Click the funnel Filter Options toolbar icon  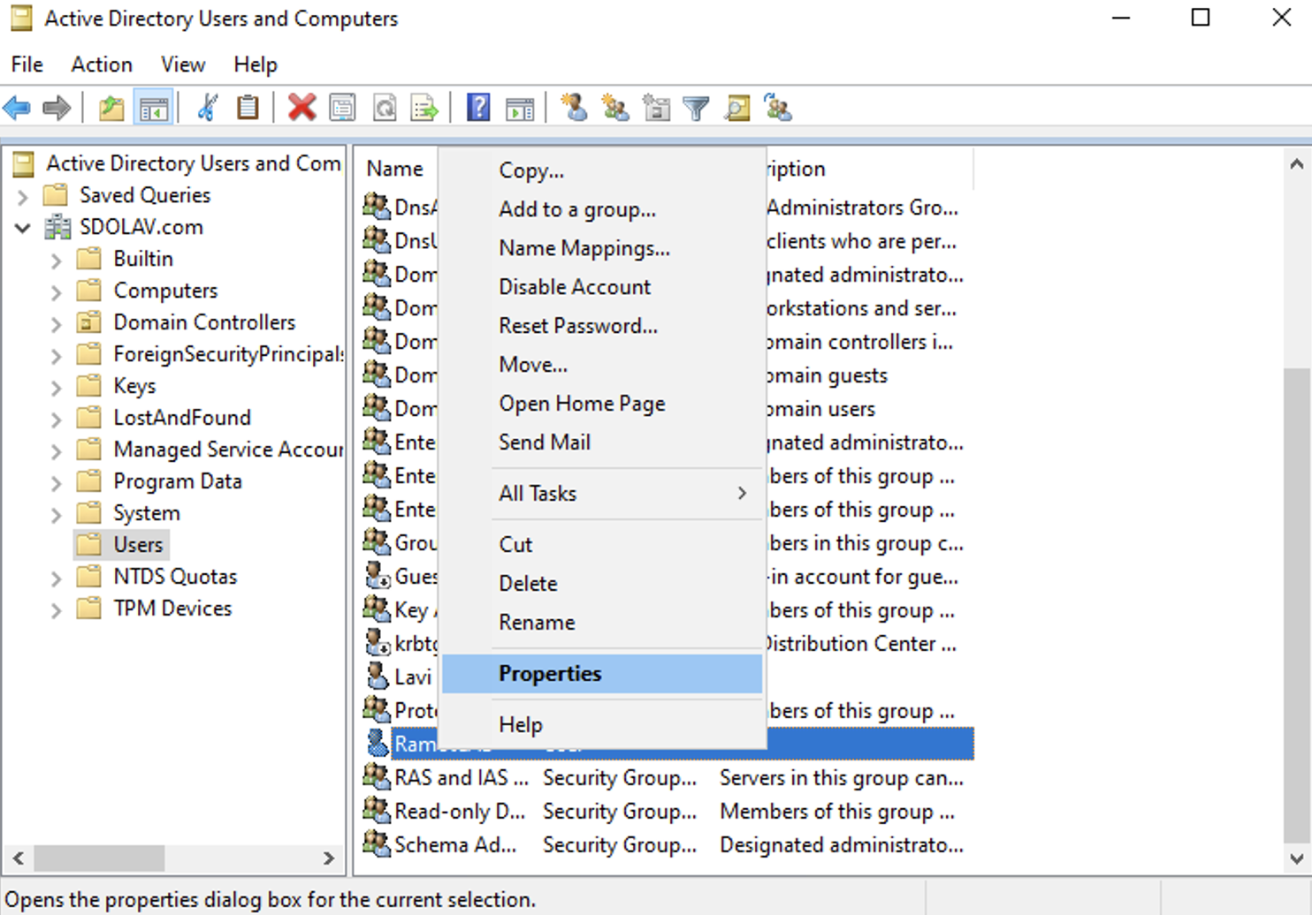pyautogui.click(x=697, y=109)
